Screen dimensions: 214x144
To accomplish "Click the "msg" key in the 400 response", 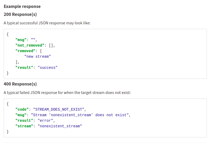I will tap(21, 115).
